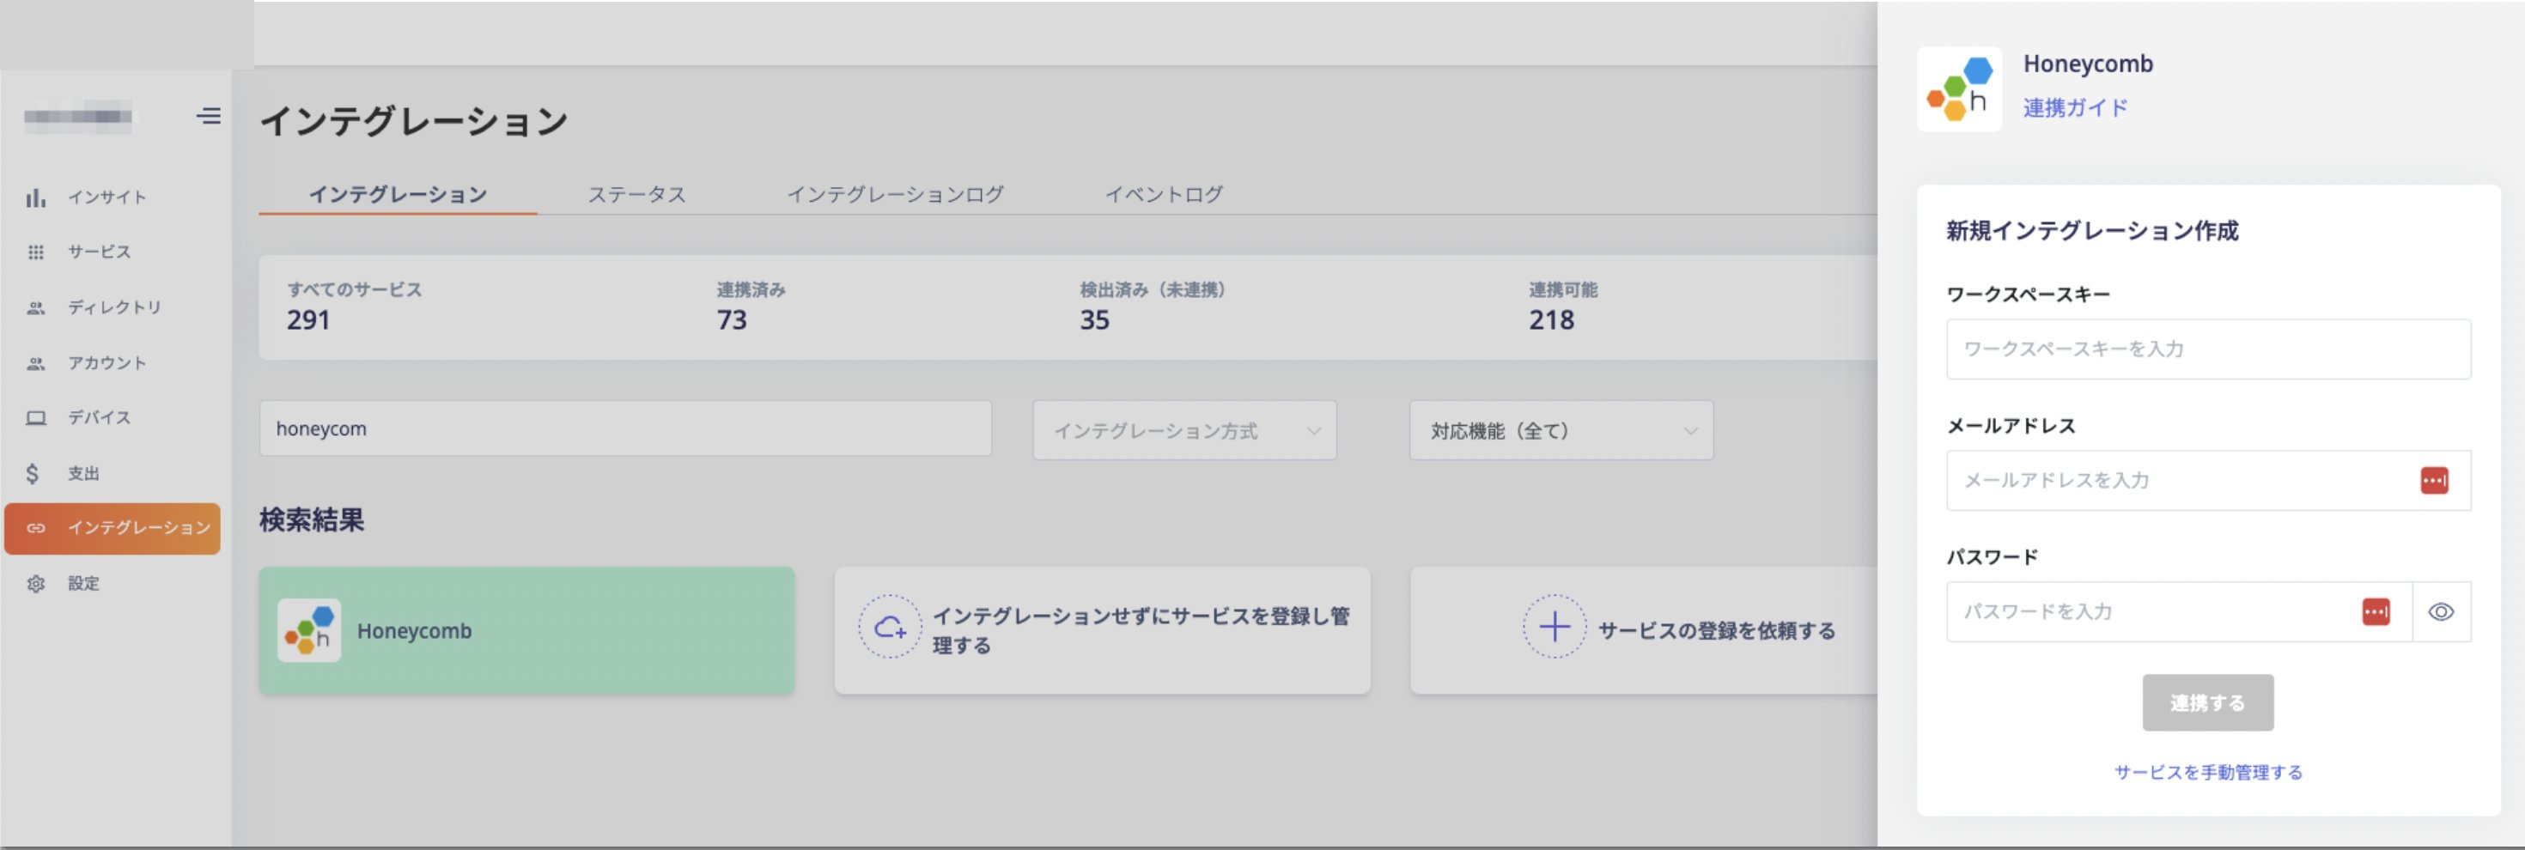Open the 対応機能（全て） dropdown
This screenshot has height=850, width=2525.
(1561, 430)
